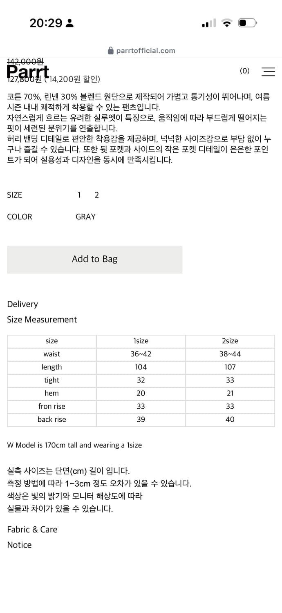
Task: Tap the lock icon beside parrtofficial.com
Action: click(110, 51)
